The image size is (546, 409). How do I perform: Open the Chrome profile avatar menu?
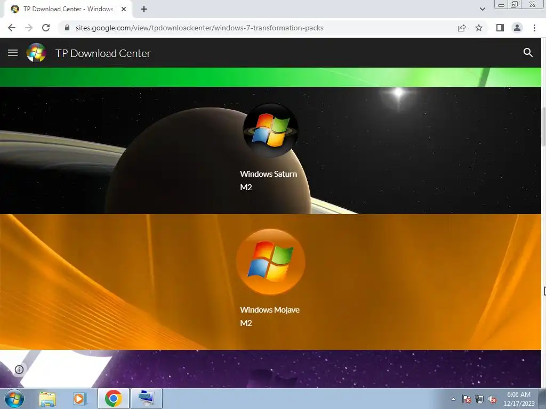tap(517, 28)
